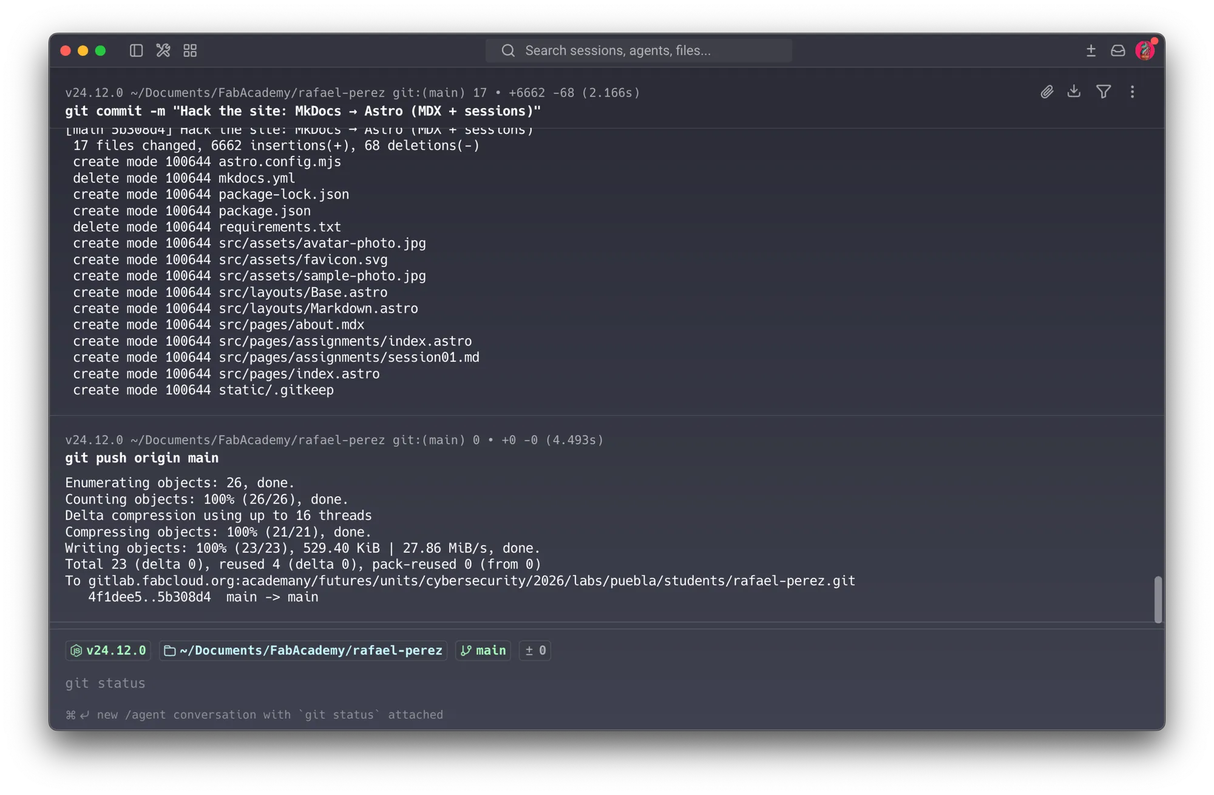Screen dimensions: 1214x795
Task: Click the 'src/layouts/Markdown.astro' output line
Action: pos(245,309)
